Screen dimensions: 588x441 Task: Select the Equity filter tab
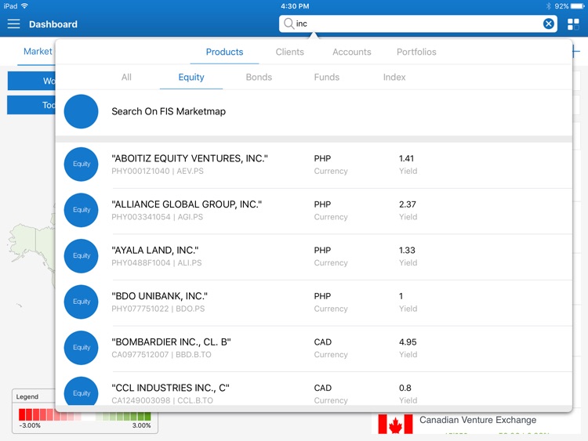click(191, 78)
